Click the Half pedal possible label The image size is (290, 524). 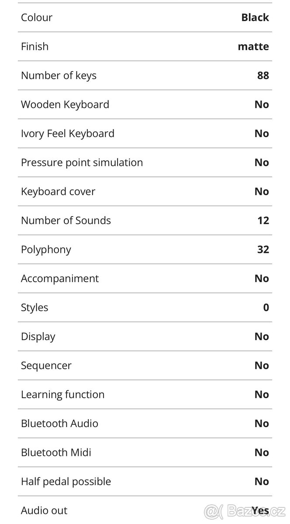point(66,482)
